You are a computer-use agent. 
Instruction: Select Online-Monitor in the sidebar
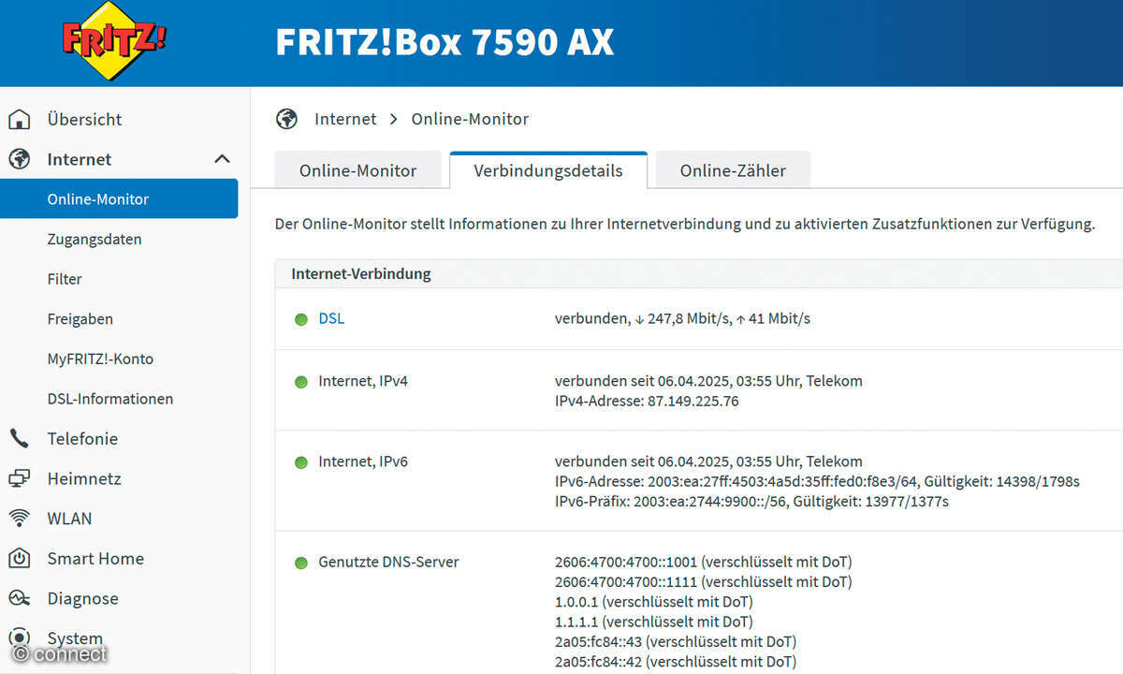119,198
